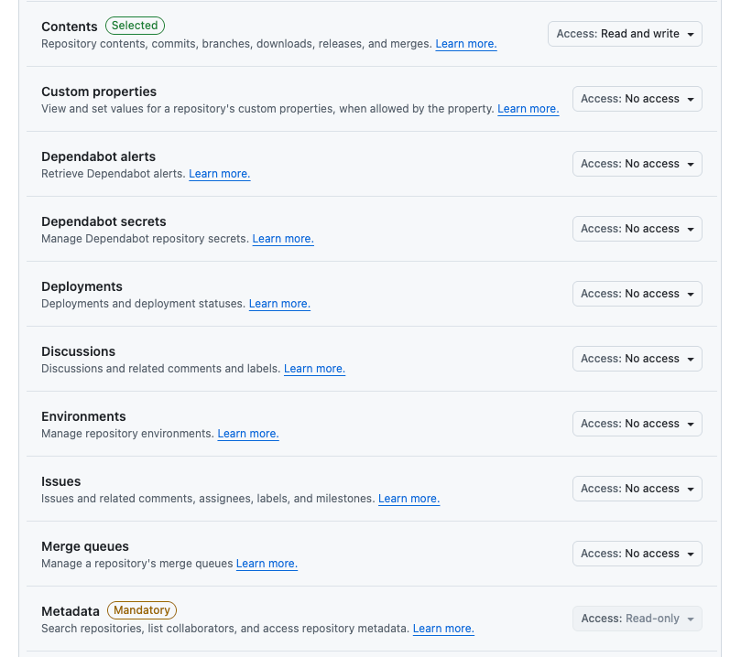Follow Learn more for Merge queues
The image size is (730, 657).
pyautogui.click(x=267, y=564)
